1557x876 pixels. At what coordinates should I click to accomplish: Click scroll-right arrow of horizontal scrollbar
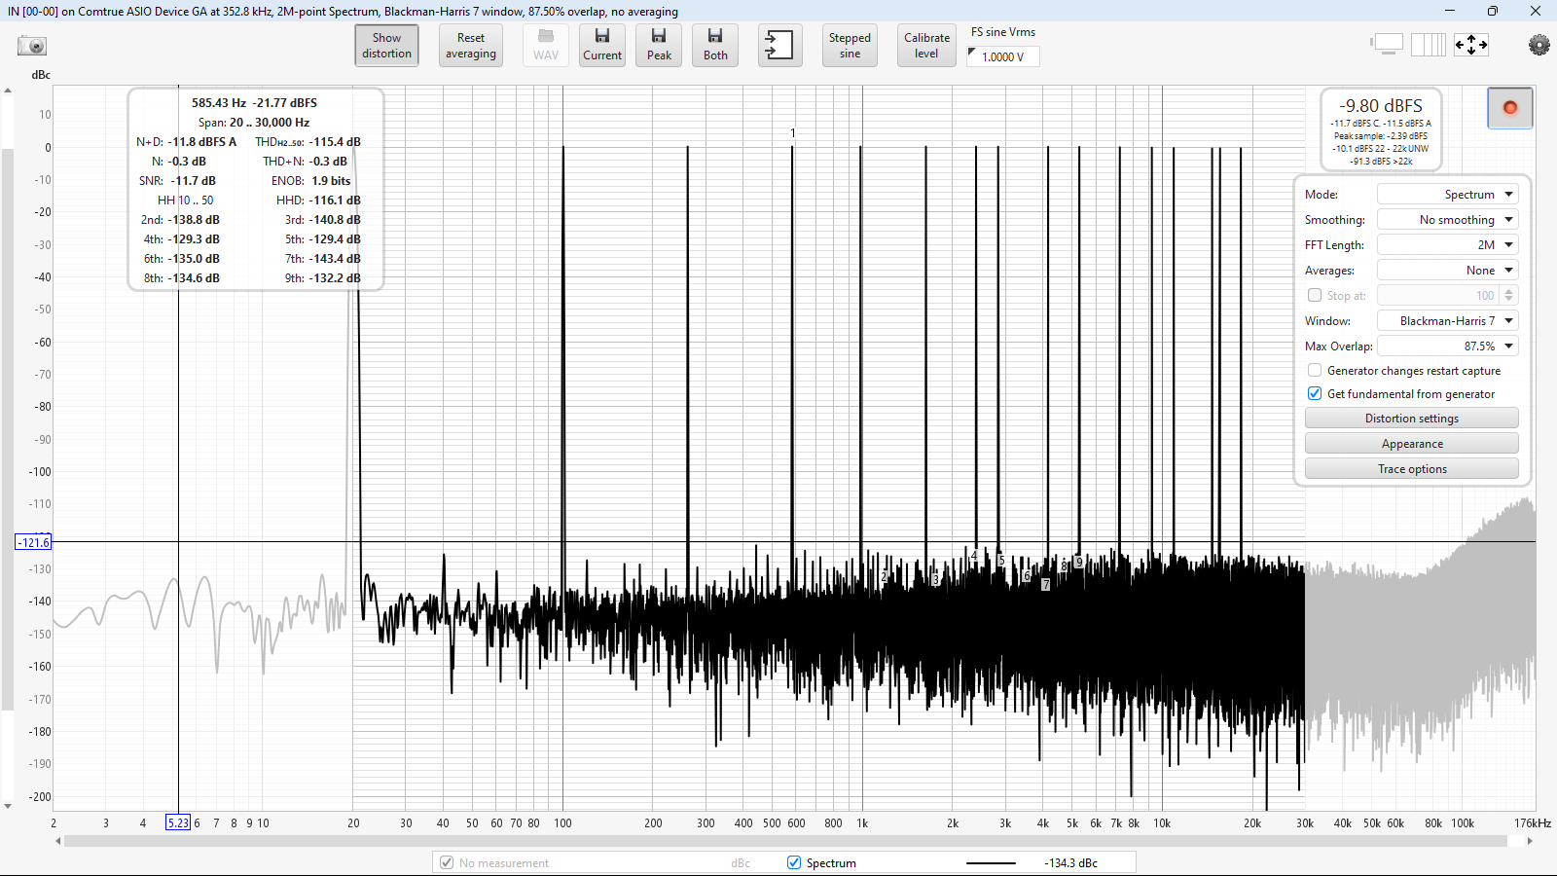tap(1530, 841)
